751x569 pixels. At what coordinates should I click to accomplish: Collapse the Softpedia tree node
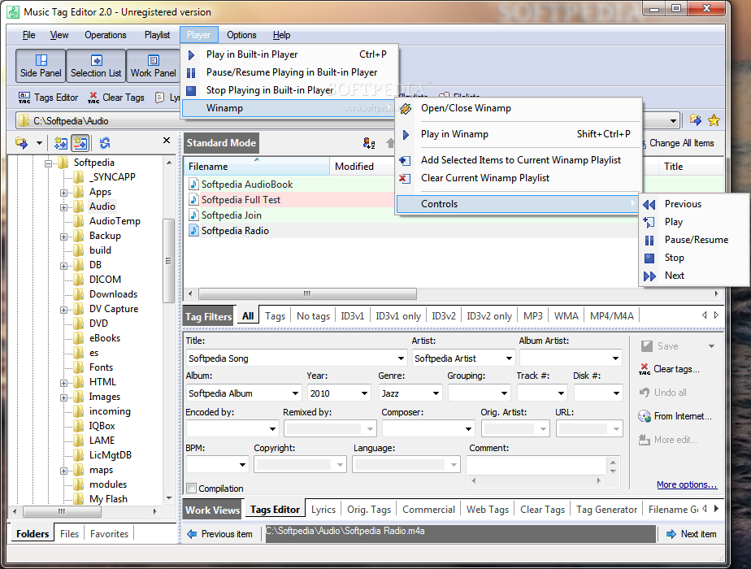pos(48,164)
